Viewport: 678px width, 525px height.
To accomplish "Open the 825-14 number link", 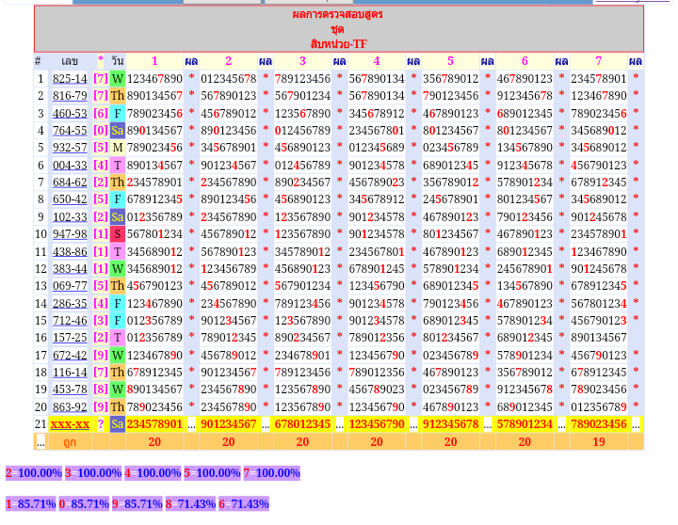I will pos(70,79).
